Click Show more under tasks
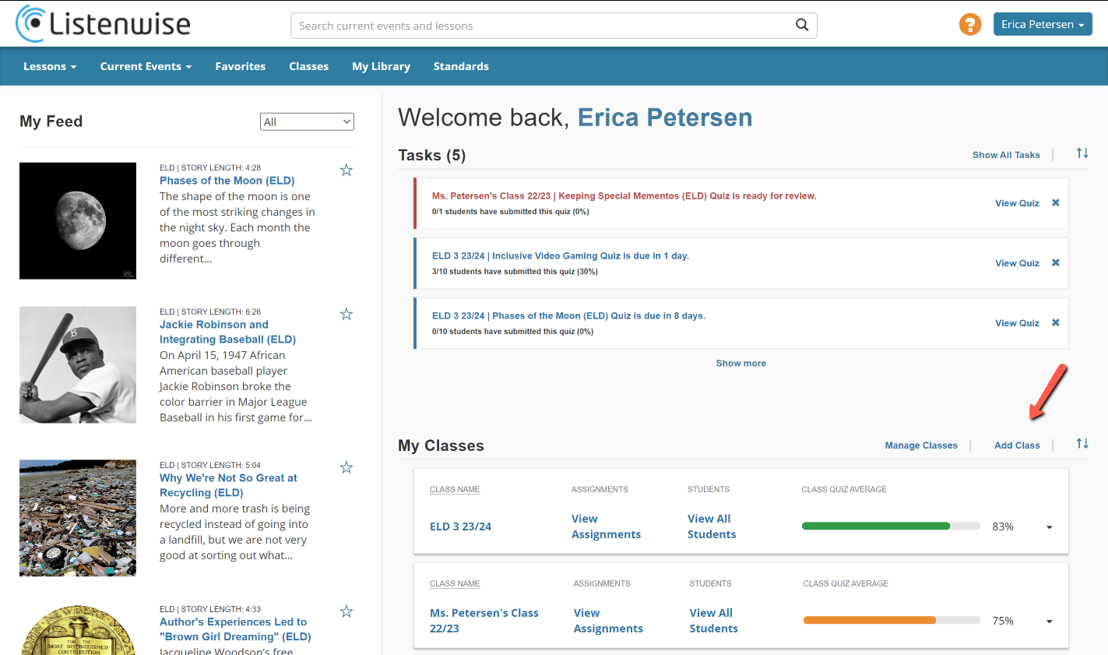The image size is (1108, 655). pyautogui.click(x=741, y=363)
